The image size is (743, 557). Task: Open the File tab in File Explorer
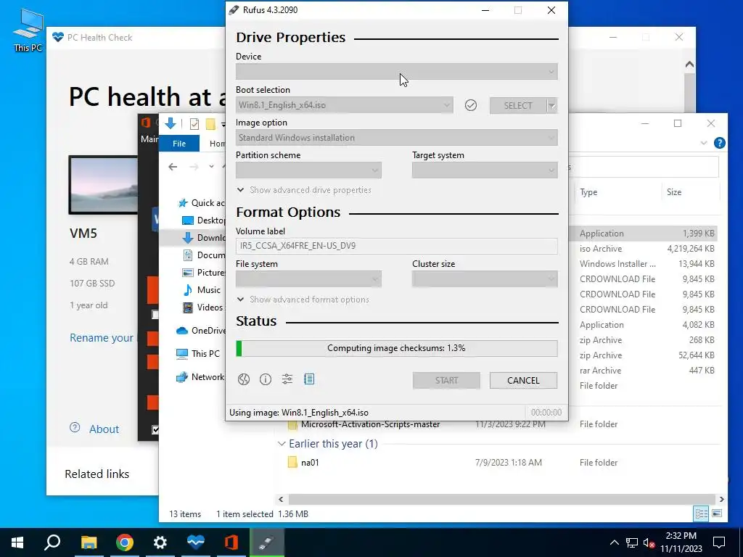click(179, 144)
